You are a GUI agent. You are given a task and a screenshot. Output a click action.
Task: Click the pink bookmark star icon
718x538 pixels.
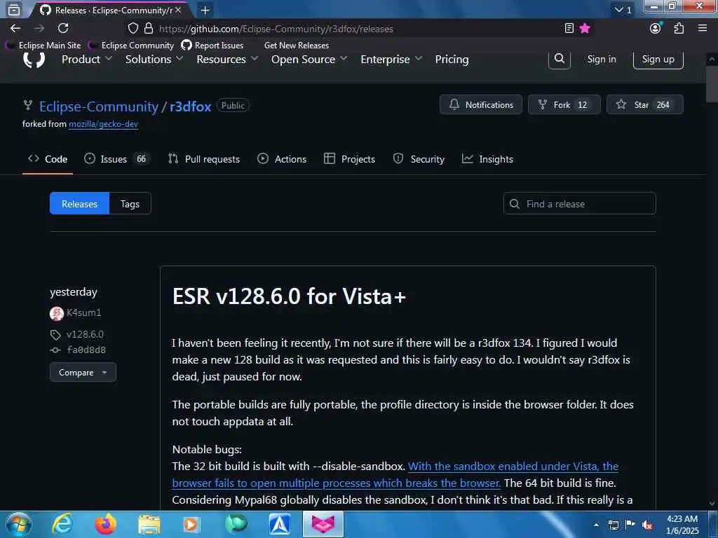click(585, 28)
